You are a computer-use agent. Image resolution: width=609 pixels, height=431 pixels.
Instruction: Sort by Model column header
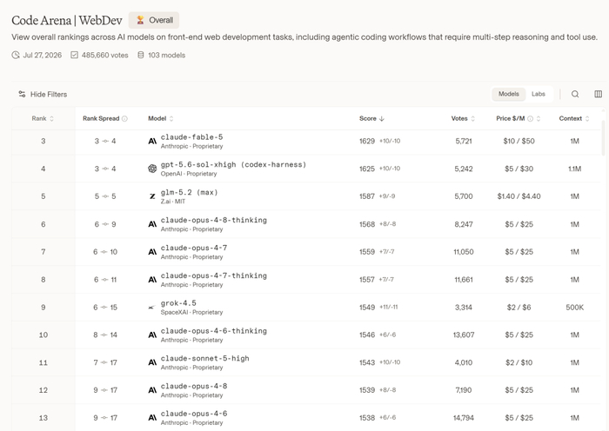(161, 119)
